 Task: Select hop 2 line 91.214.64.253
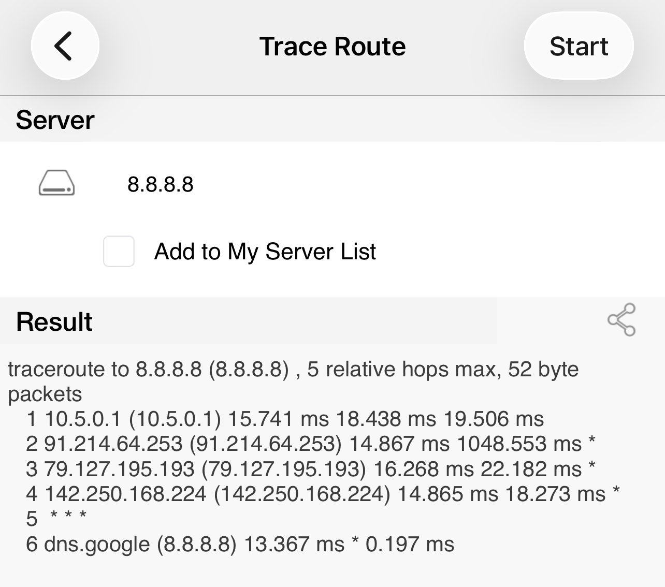pyautogui.click(x=311, y=444)
